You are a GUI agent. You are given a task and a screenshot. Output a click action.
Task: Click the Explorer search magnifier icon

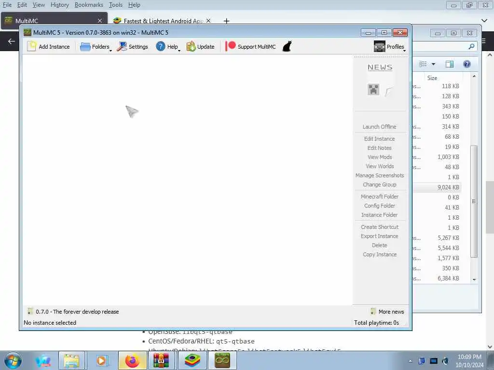pyautogui.click(x=471, y=47)
